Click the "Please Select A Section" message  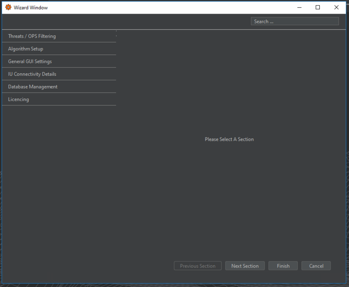[x=229, y=139]
